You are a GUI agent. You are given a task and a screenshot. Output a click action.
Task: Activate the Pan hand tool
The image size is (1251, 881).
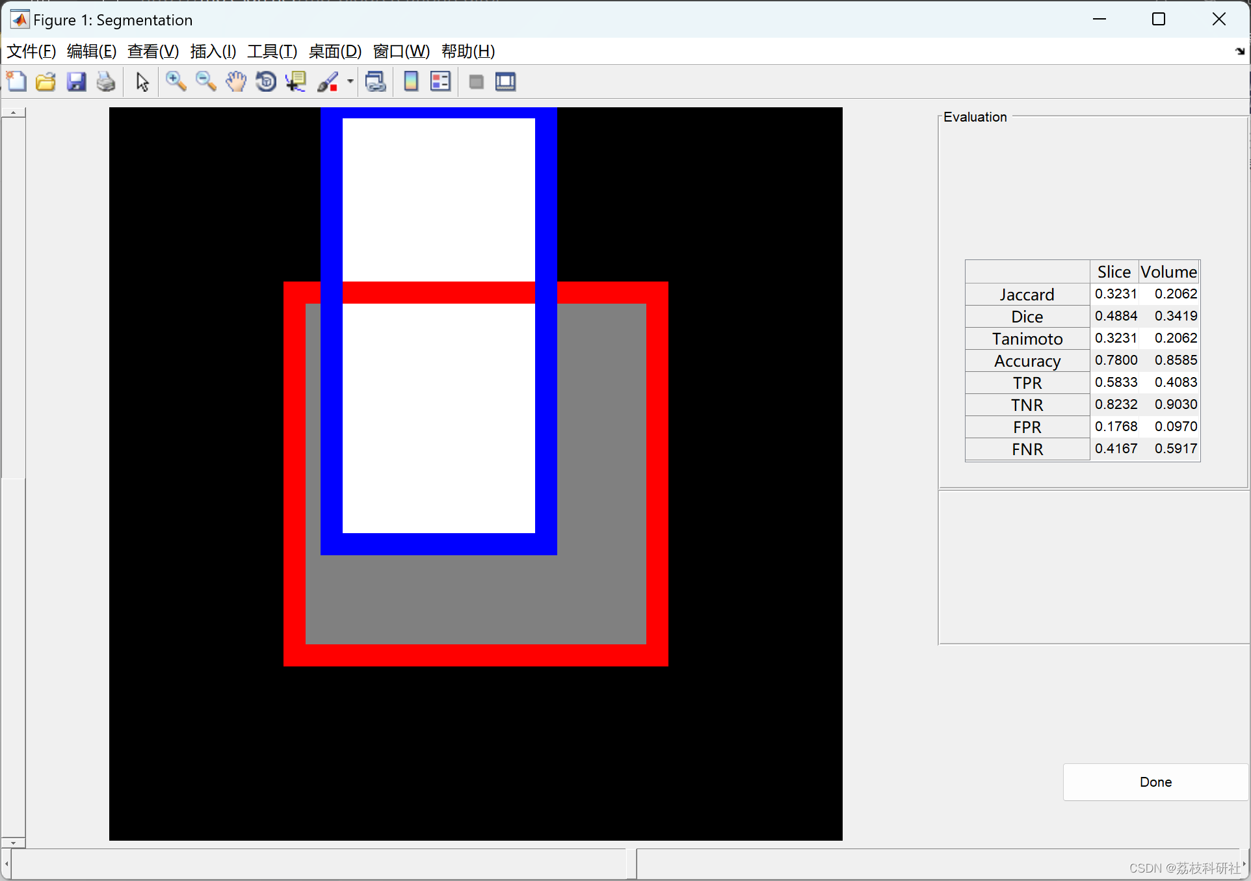[x=236, y=82]
